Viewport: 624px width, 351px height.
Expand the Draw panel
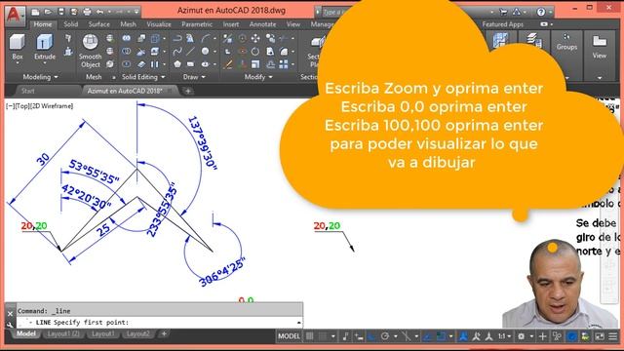click(x=194, y=77)
